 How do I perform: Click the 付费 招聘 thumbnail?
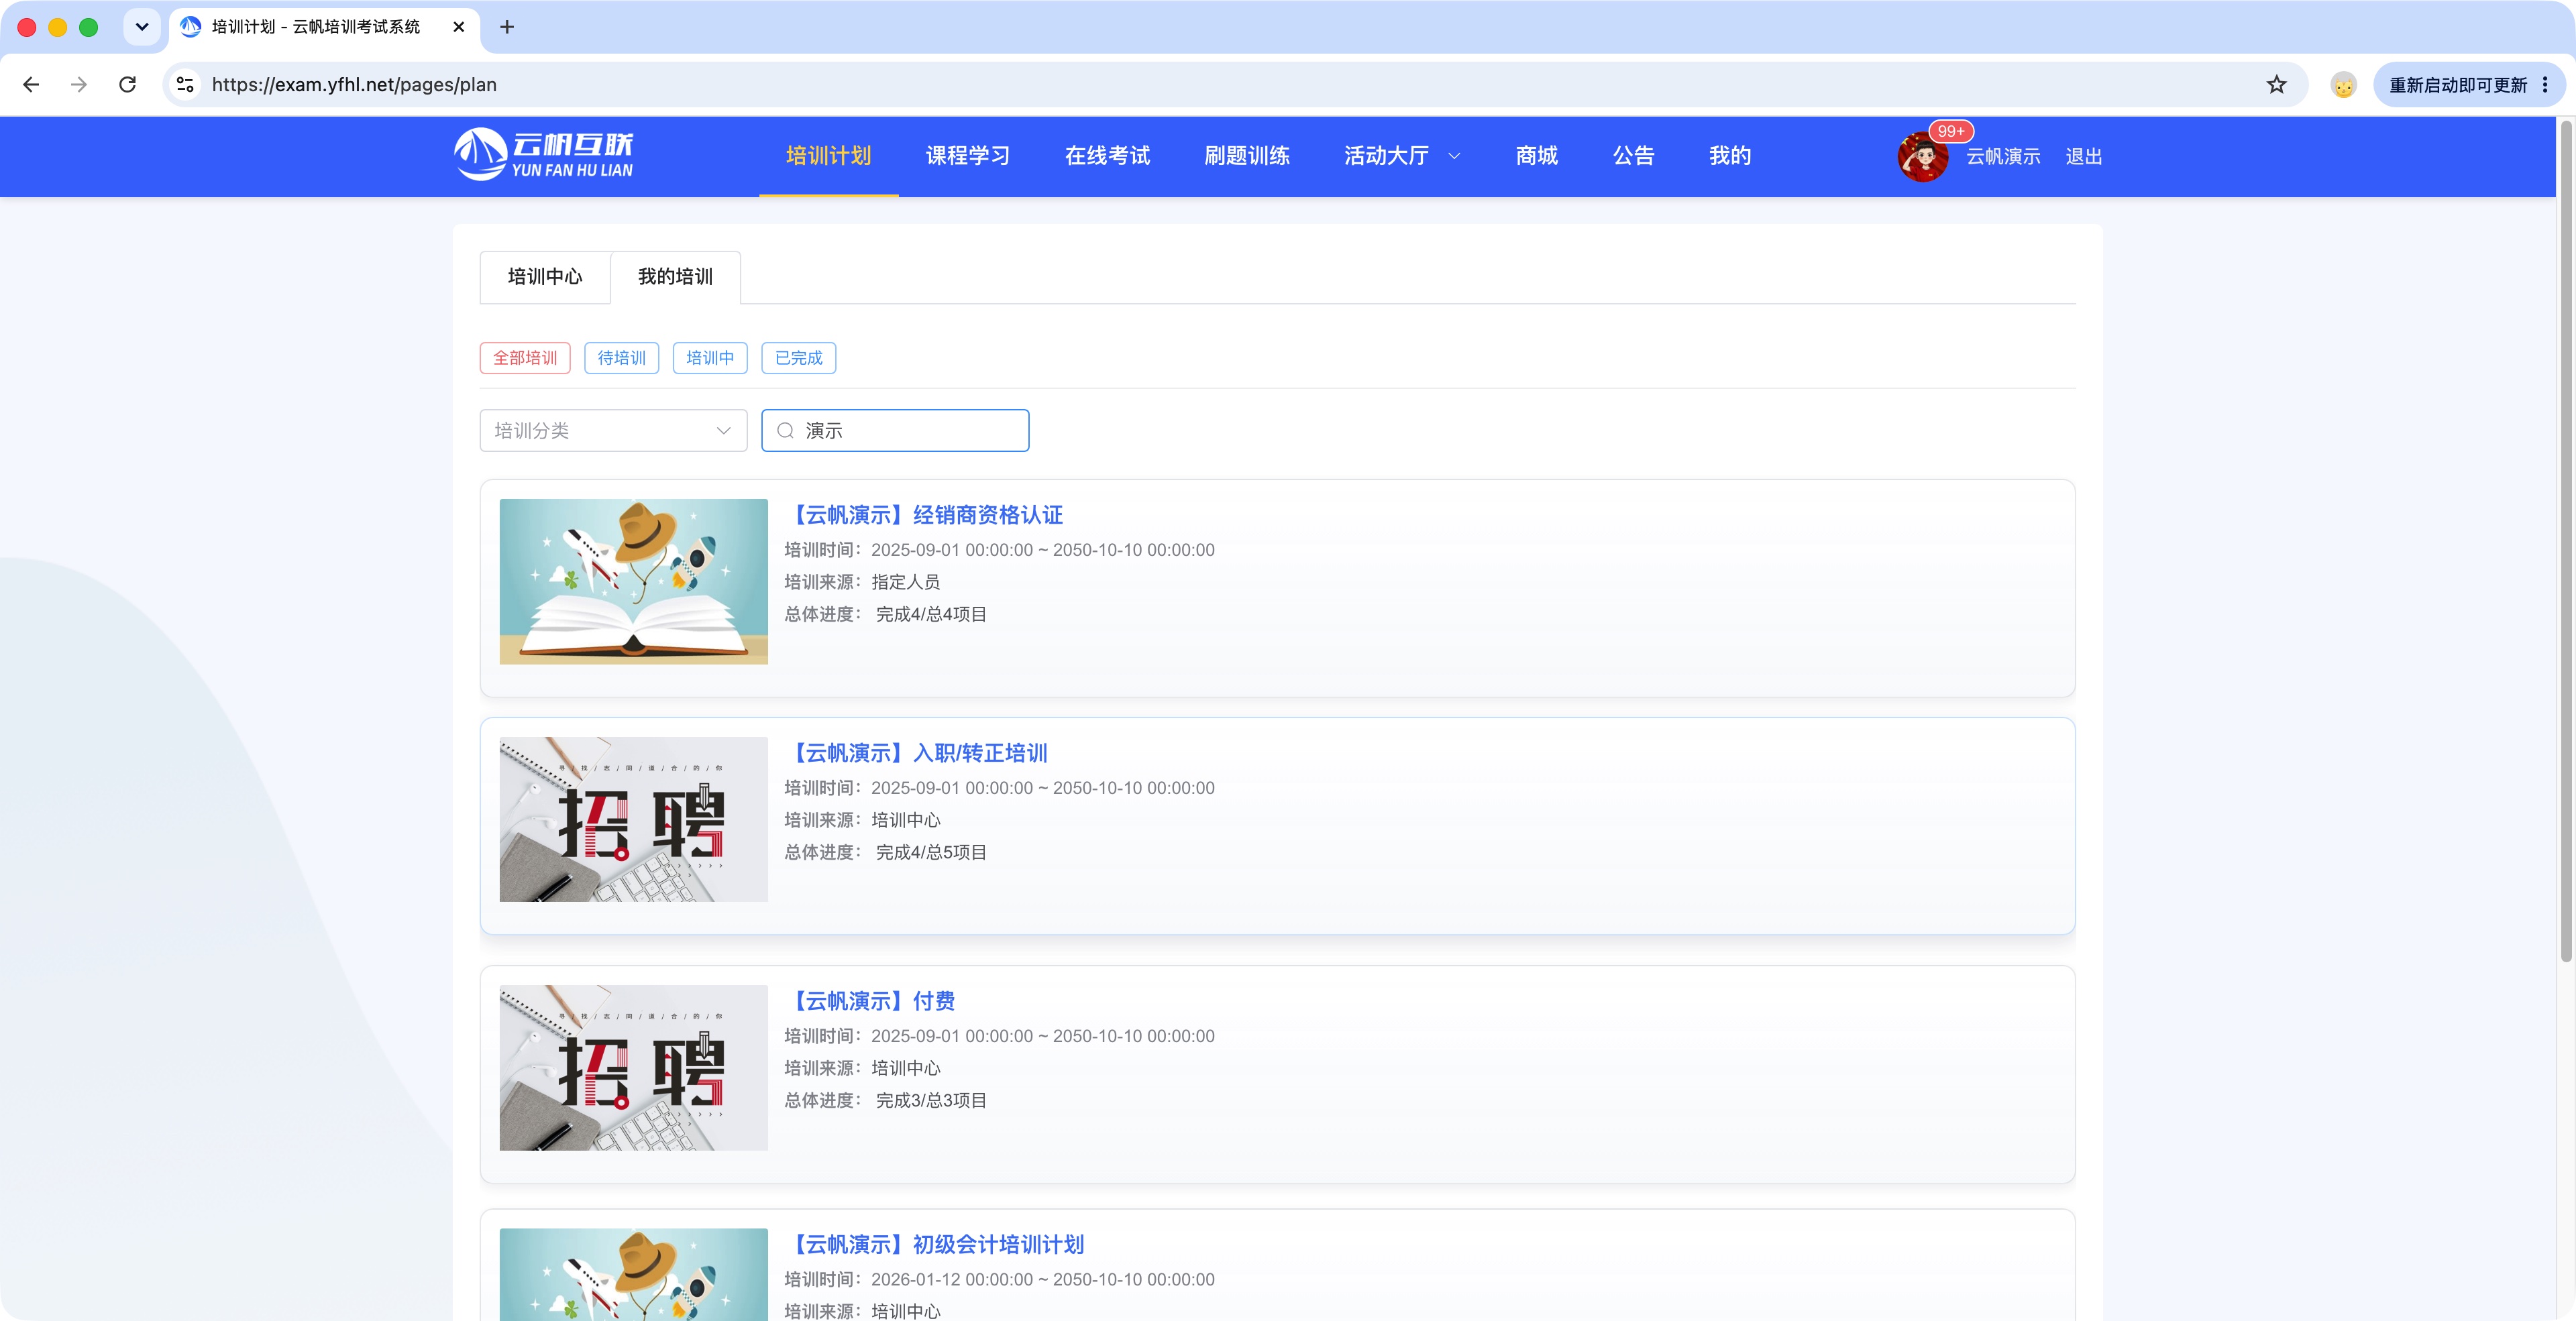pyautogui.click(x=634, y=1067)
